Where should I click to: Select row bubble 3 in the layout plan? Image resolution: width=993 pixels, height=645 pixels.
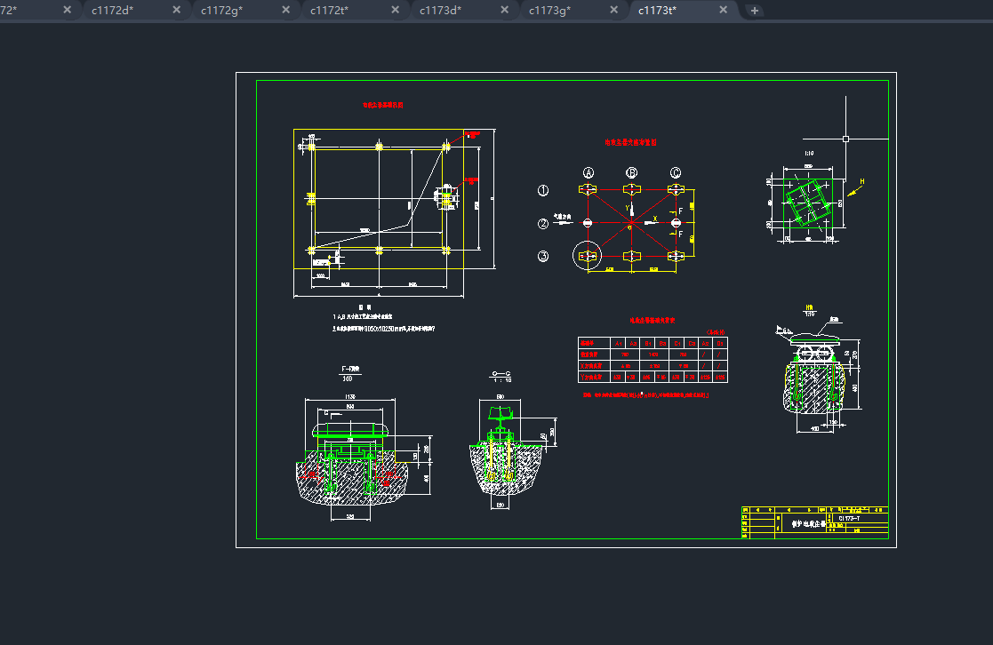[543, 257]
